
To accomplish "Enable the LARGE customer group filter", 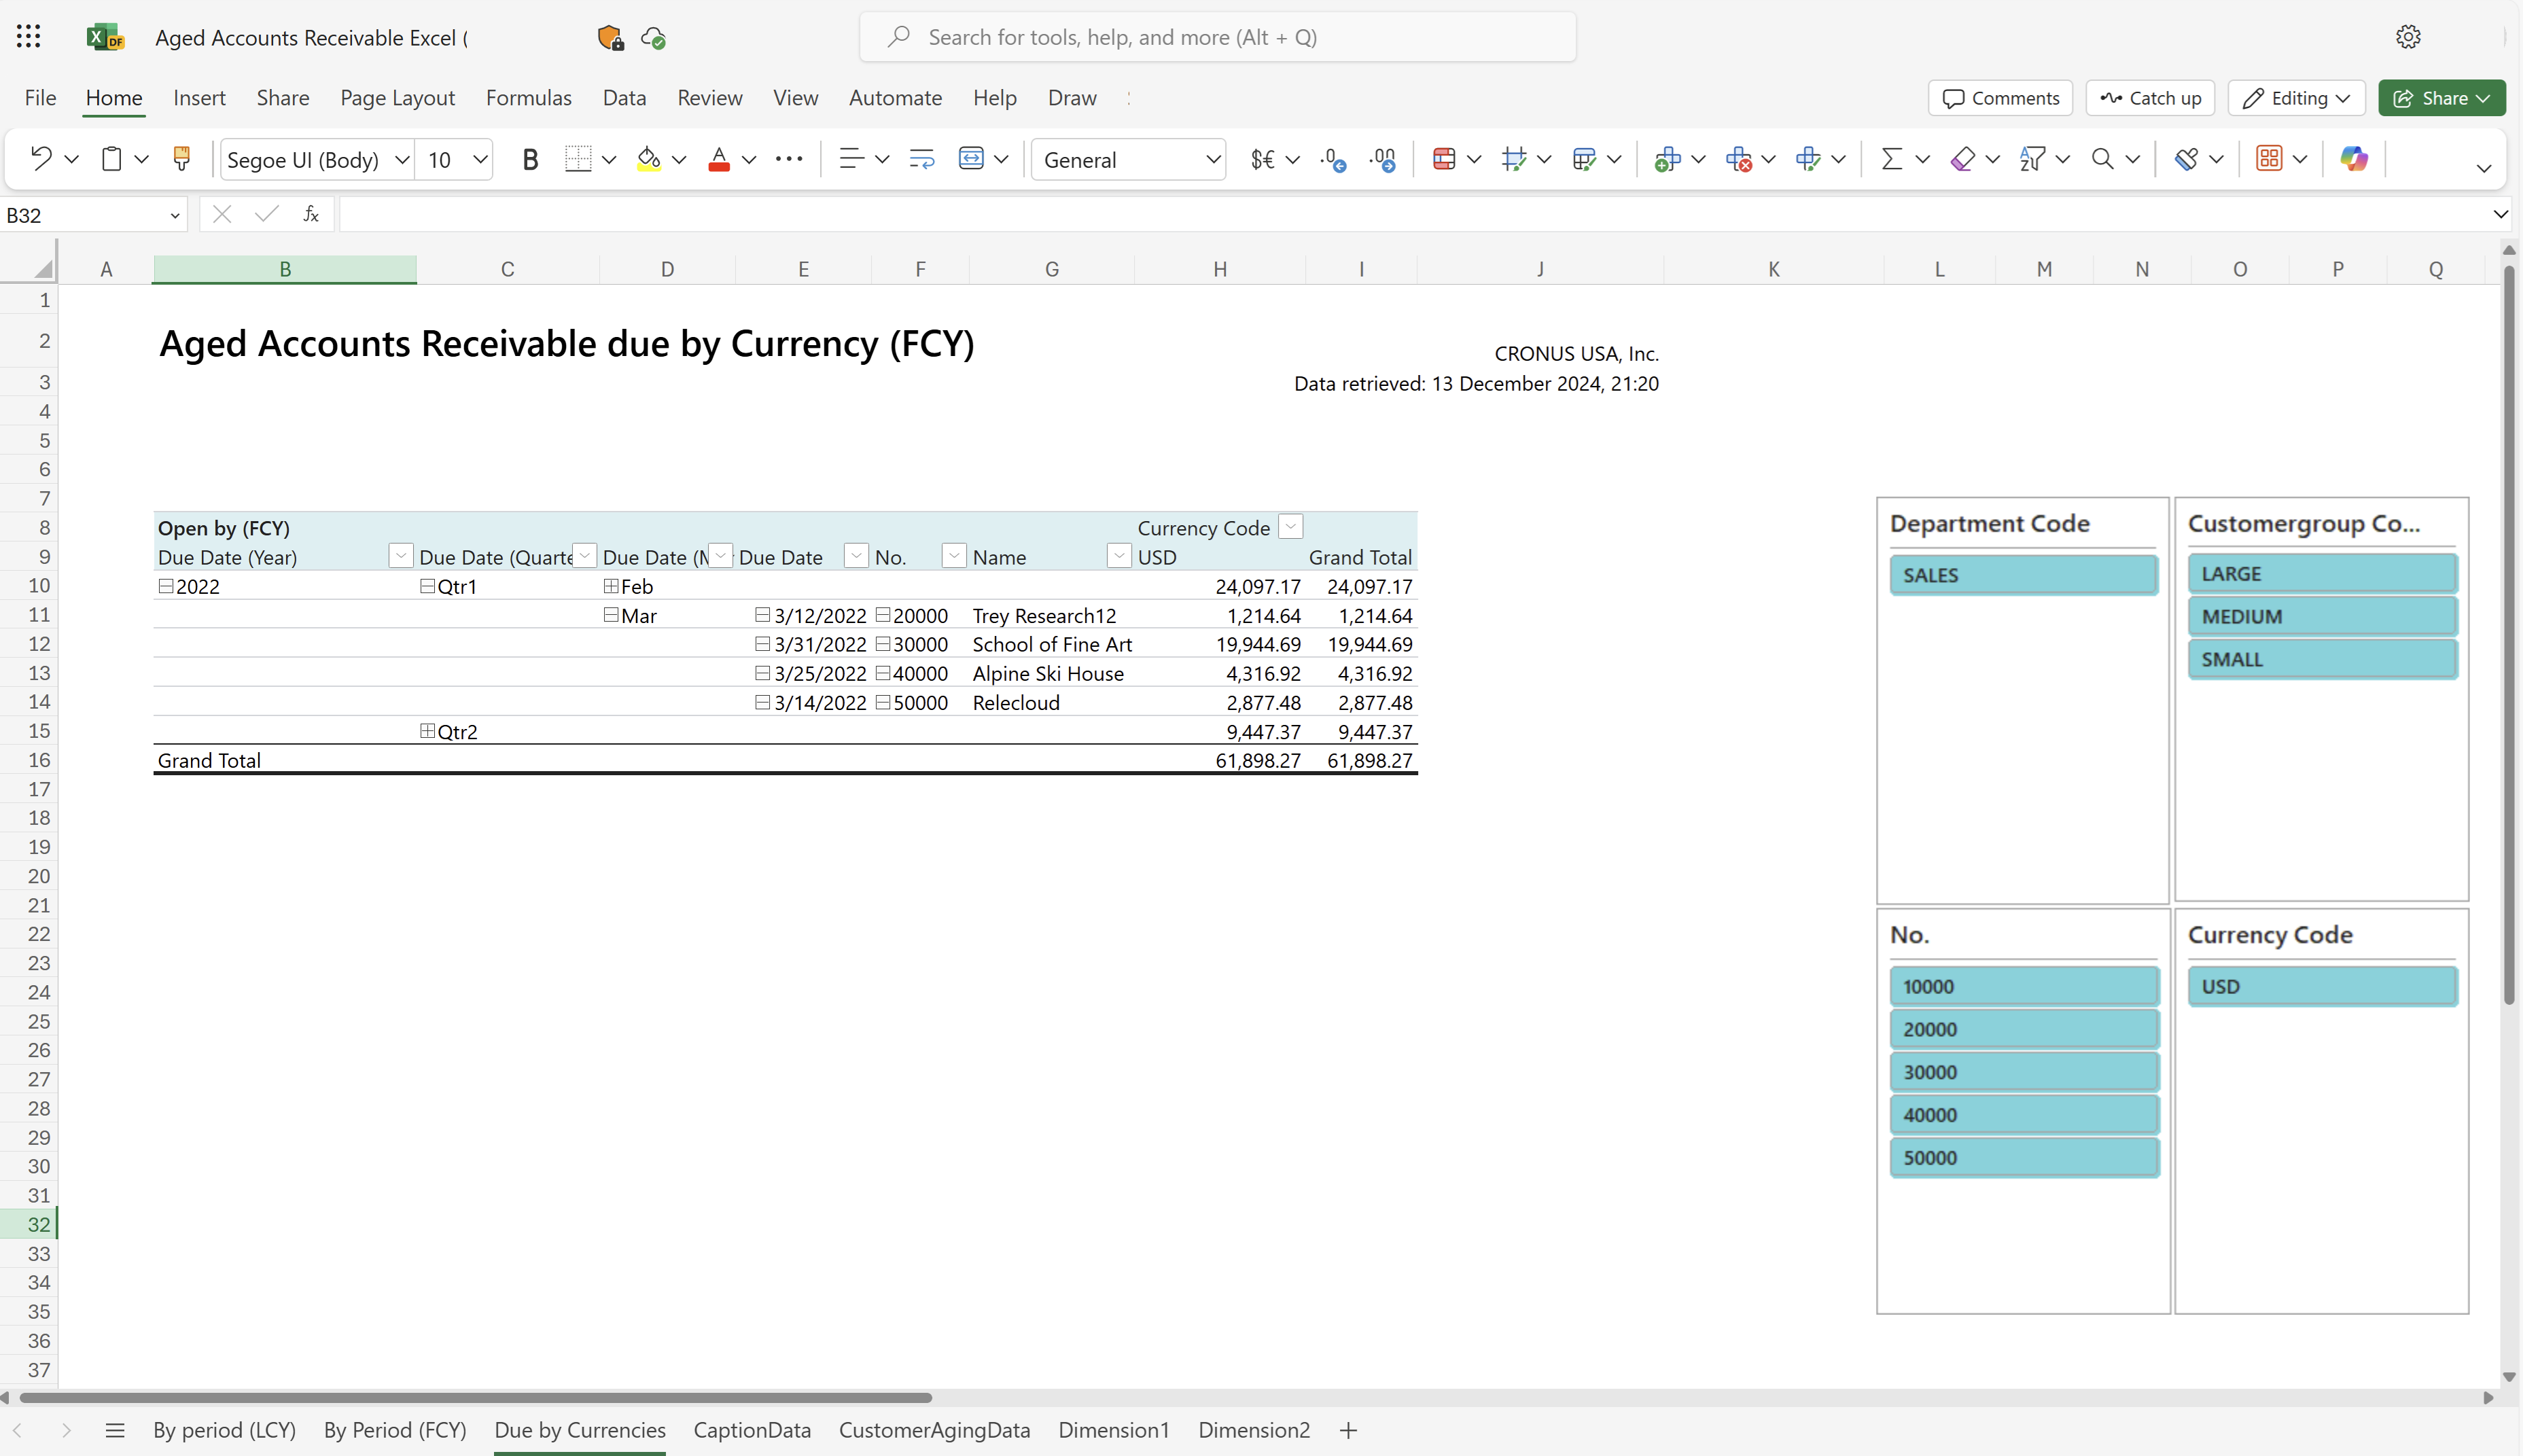I will (x=2318, y=572).
